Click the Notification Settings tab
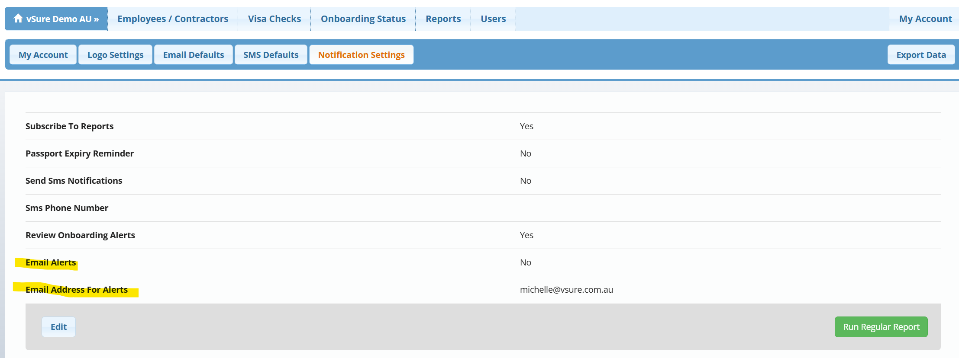Viewport: 959px width, 358px height. pos(361,55)
